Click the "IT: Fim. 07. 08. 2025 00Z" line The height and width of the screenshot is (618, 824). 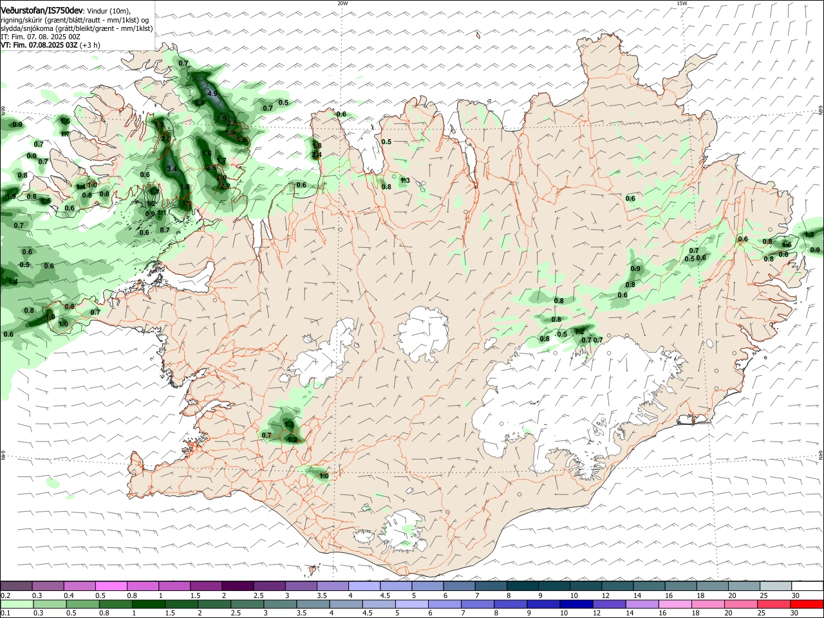coord(41,37)
